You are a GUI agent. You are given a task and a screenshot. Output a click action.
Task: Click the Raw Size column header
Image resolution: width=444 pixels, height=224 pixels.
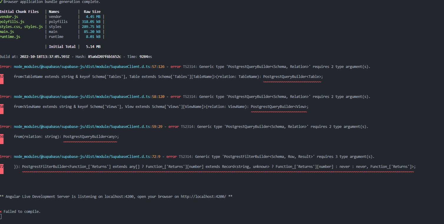click(92, 12)
